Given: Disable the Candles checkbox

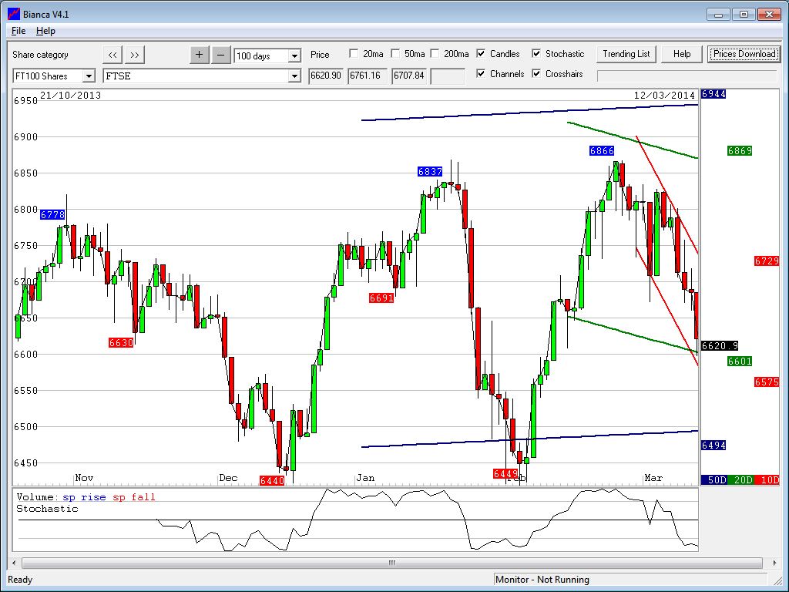Looking at the screenshot, I should point(481,54).
